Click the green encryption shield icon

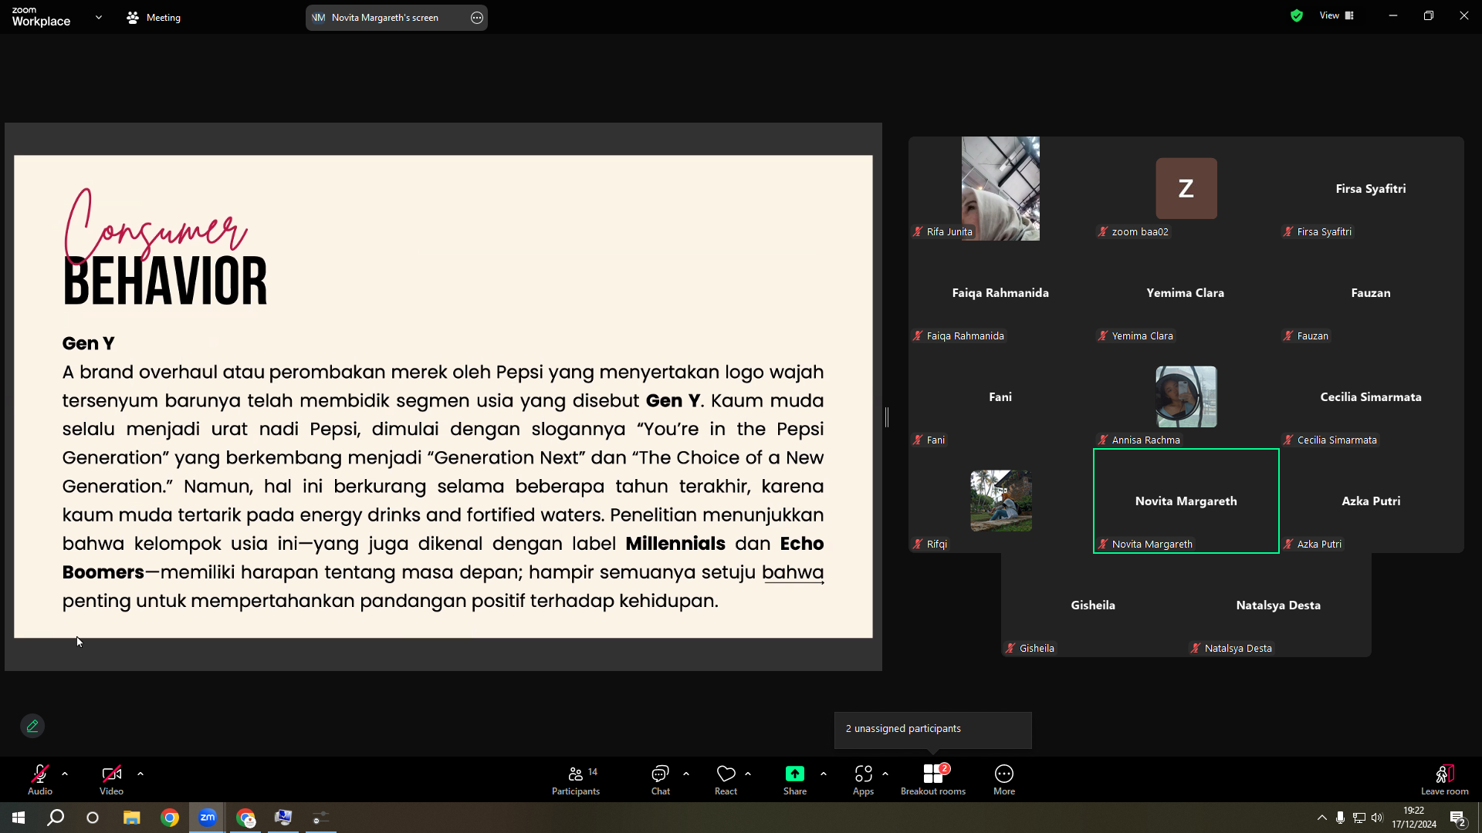(x=1297, y=15)
